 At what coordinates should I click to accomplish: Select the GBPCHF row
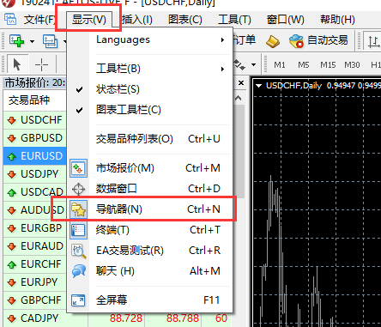(x=35, y=300)
